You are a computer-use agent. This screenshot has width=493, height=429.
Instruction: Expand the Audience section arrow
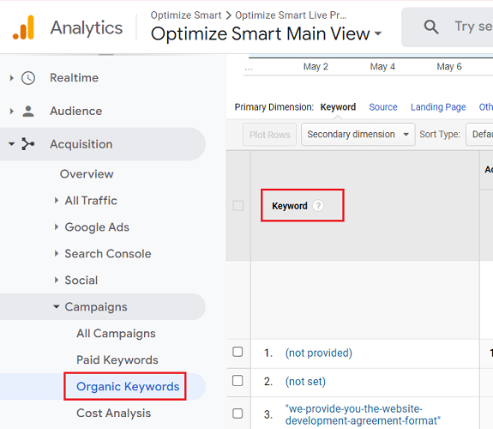(12, 111)
